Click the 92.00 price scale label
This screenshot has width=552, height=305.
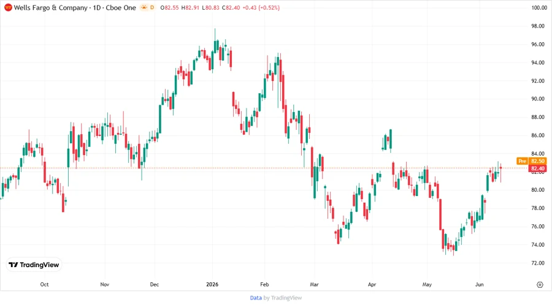537,81
